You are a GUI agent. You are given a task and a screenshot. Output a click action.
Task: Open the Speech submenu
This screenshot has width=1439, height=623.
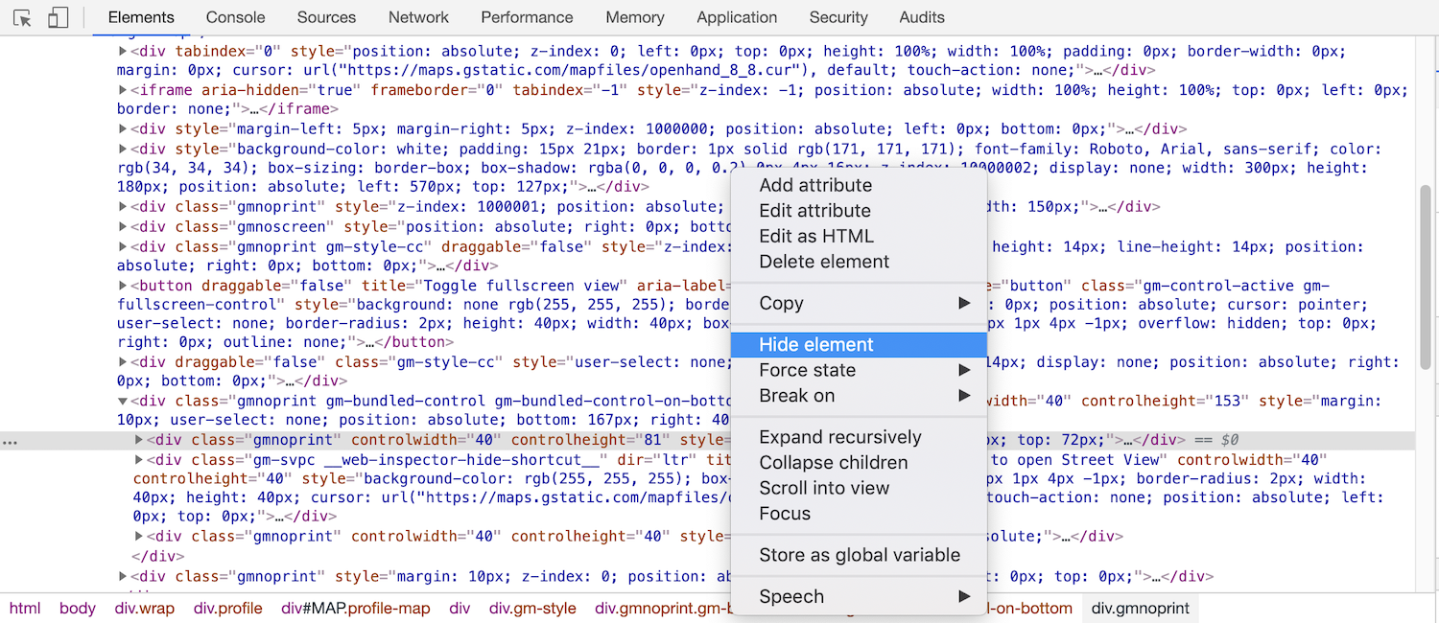click(859, 596)
